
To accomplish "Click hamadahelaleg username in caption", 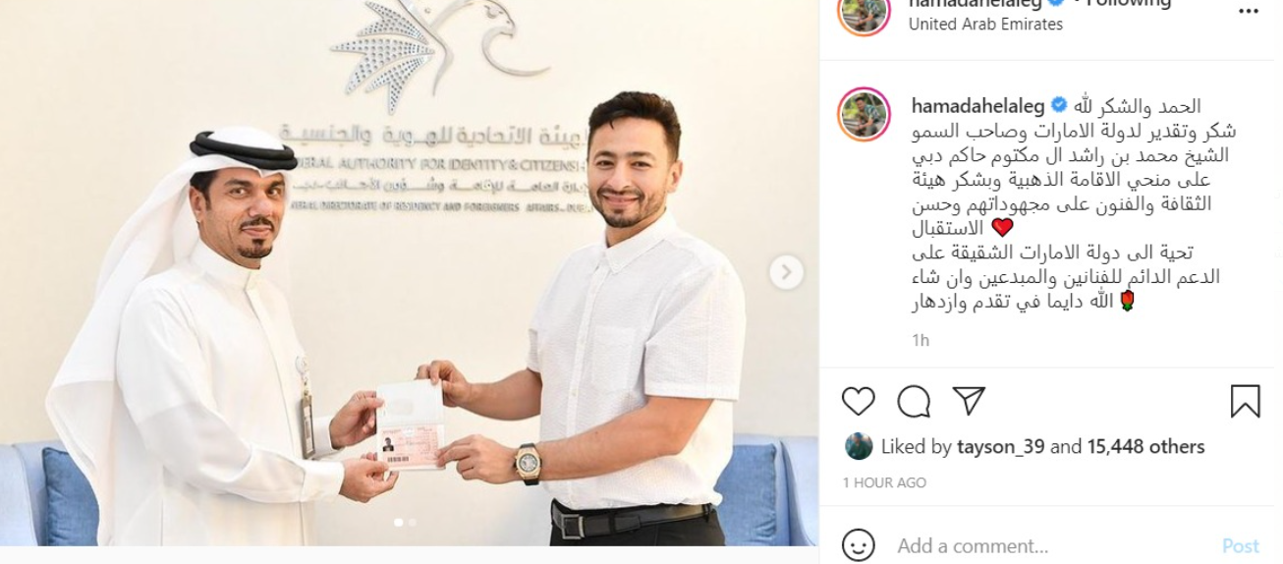I will coord(977,105).
